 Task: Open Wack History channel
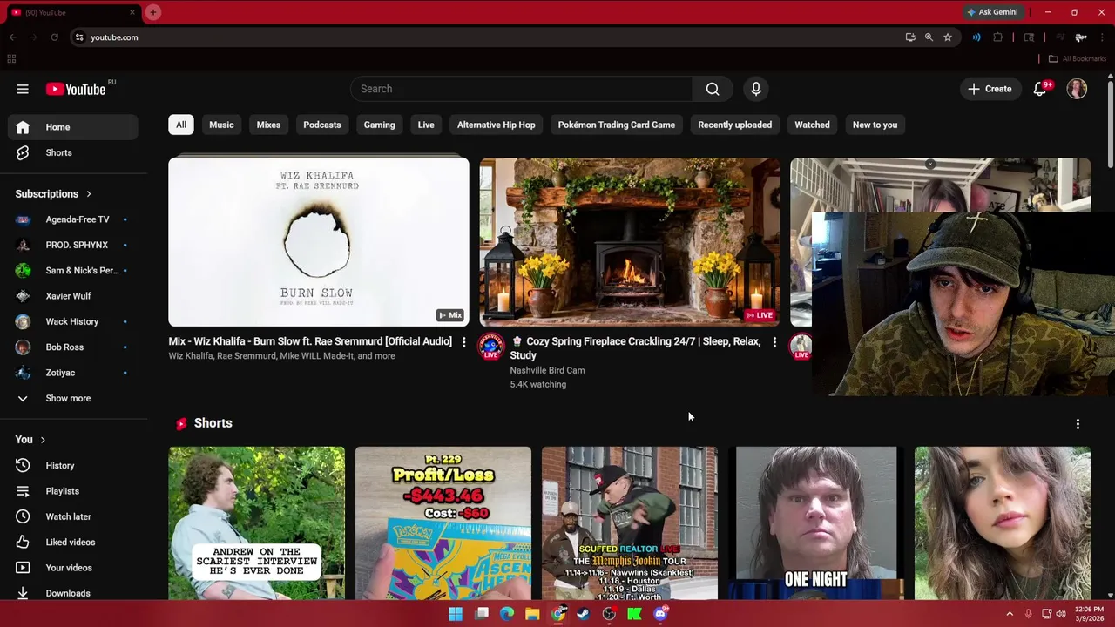[x=73, y=321]
